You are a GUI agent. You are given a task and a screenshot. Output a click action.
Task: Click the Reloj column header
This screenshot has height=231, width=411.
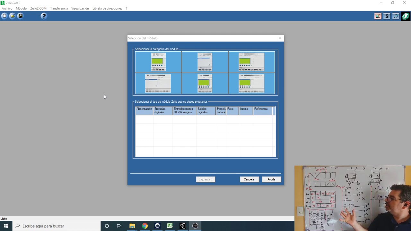(x=232, y=111)
